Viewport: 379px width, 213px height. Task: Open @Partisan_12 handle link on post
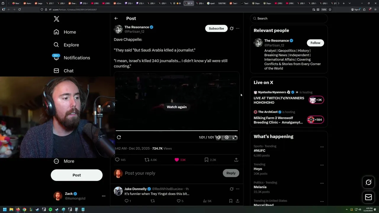[134, 32]
